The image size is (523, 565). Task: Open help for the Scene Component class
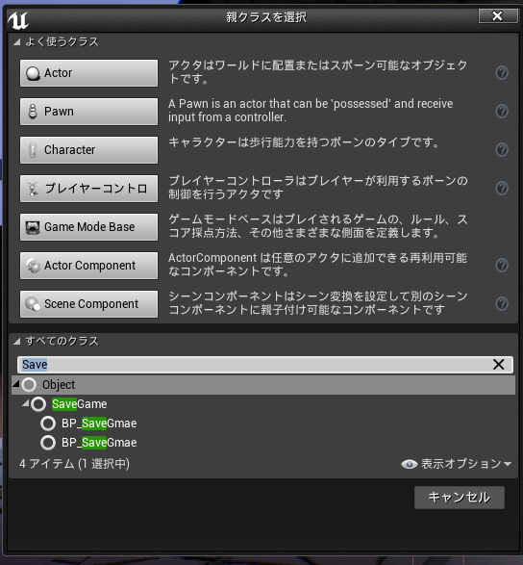(502, 304)
